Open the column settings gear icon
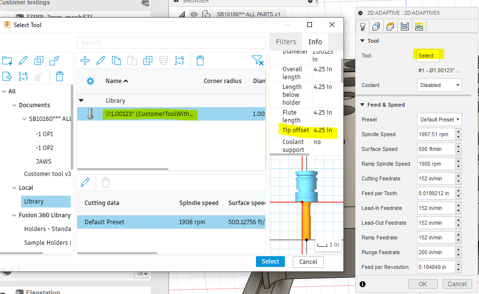The image size is (479, 294). pos(90,81)
